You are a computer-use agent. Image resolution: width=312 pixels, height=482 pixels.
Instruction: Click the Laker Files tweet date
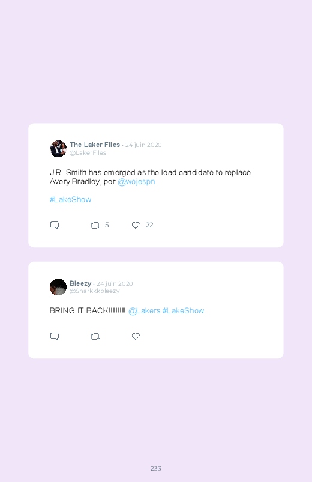tap(143, 145)
